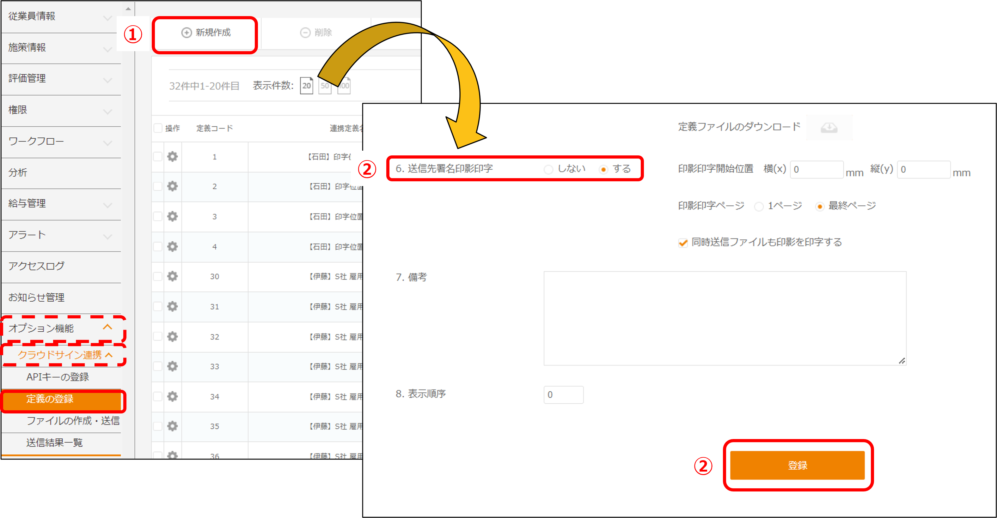Screen dimensions: 997x518
Task: Open gear menu for definition code 30
Action: [172, 276]
